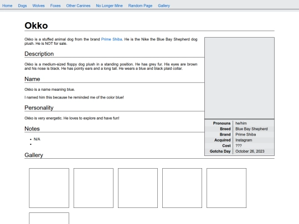299x224 pixels.
Task: Click the Gotcha Day label
Action: click(220, 151)
